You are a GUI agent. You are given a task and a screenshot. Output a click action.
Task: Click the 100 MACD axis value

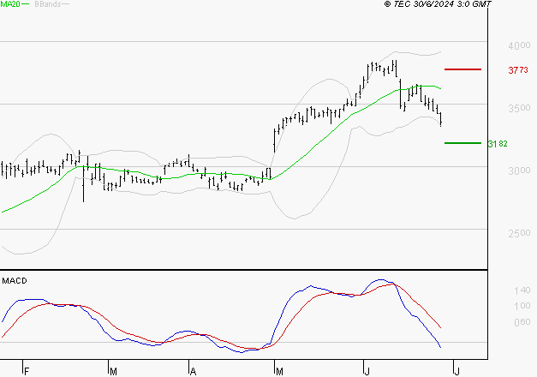point(522,306)
